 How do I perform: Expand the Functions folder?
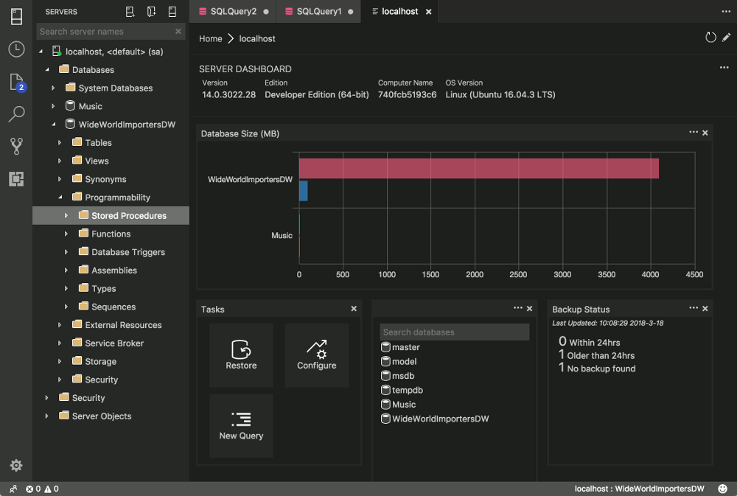coord(66,234)
